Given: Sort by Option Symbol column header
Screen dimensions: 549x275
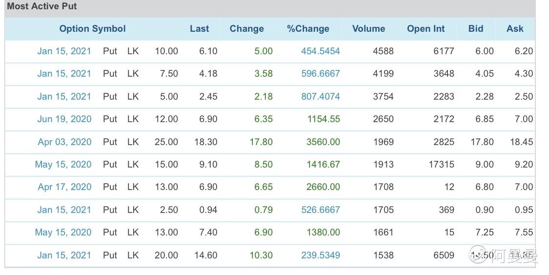Looking at the screenshot, I should pos(92,29).
